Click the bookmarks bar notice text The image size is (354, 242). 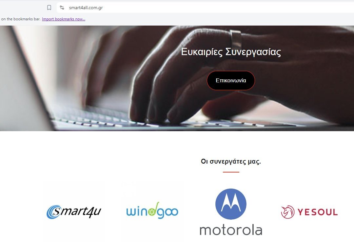pos(21,19)
